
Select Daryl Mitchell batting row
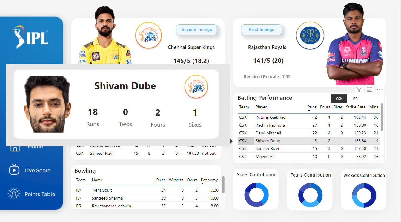pos(309,133)
